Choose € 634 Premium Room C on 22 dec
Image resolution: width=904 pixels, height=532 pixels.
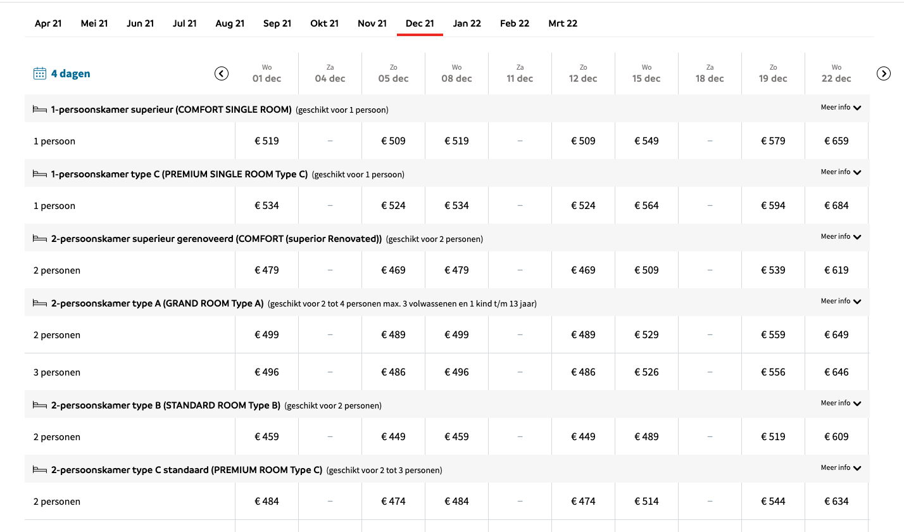click(836, 501)
